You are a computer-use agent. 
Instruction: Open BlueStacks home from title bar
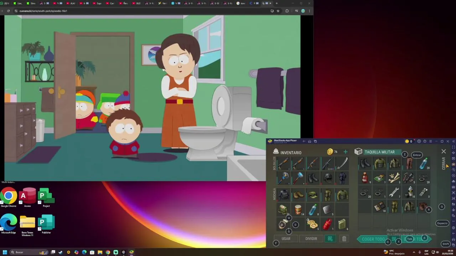[310, 142]
